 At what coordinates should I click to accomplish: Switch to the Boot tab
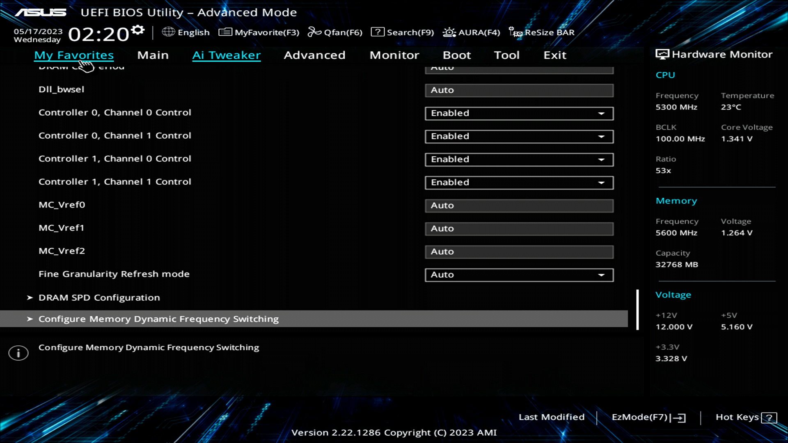coord(456,55)
